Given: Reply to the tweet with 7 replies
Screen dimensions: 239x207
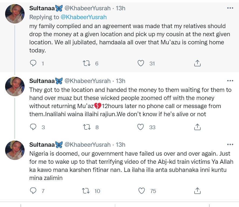Looking at the screenshot, I should pyautogui.click(x=33, y=191).
